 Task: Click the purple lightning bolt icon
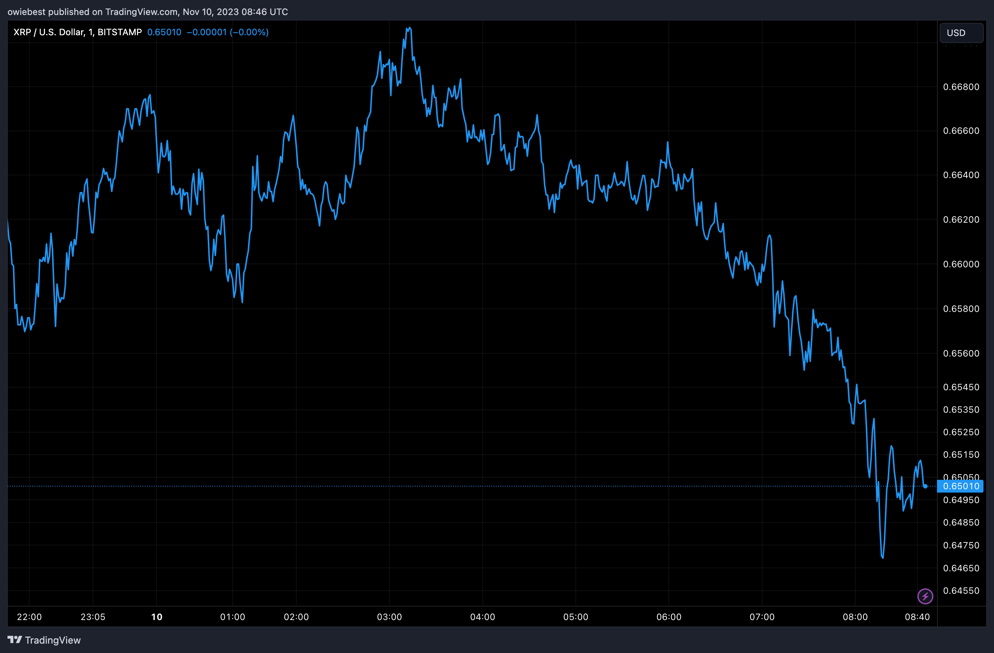925,596
